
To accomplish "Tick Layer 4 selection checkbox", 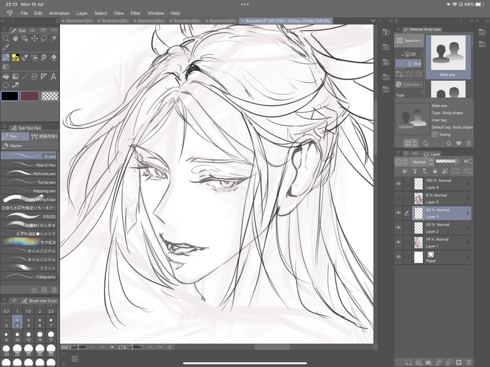I will pos(407,184).
